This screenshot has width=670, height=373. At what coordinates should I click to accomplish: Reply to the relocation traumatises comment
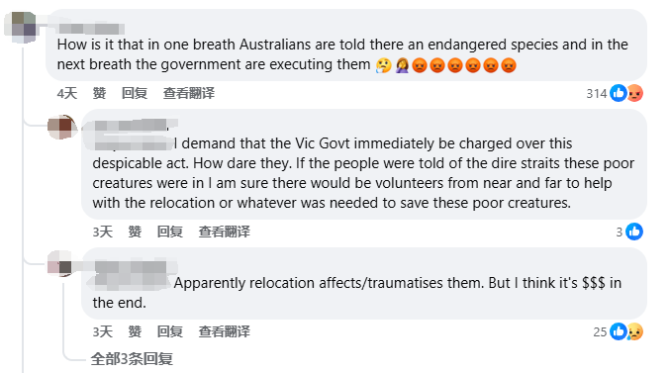[169, 331]
